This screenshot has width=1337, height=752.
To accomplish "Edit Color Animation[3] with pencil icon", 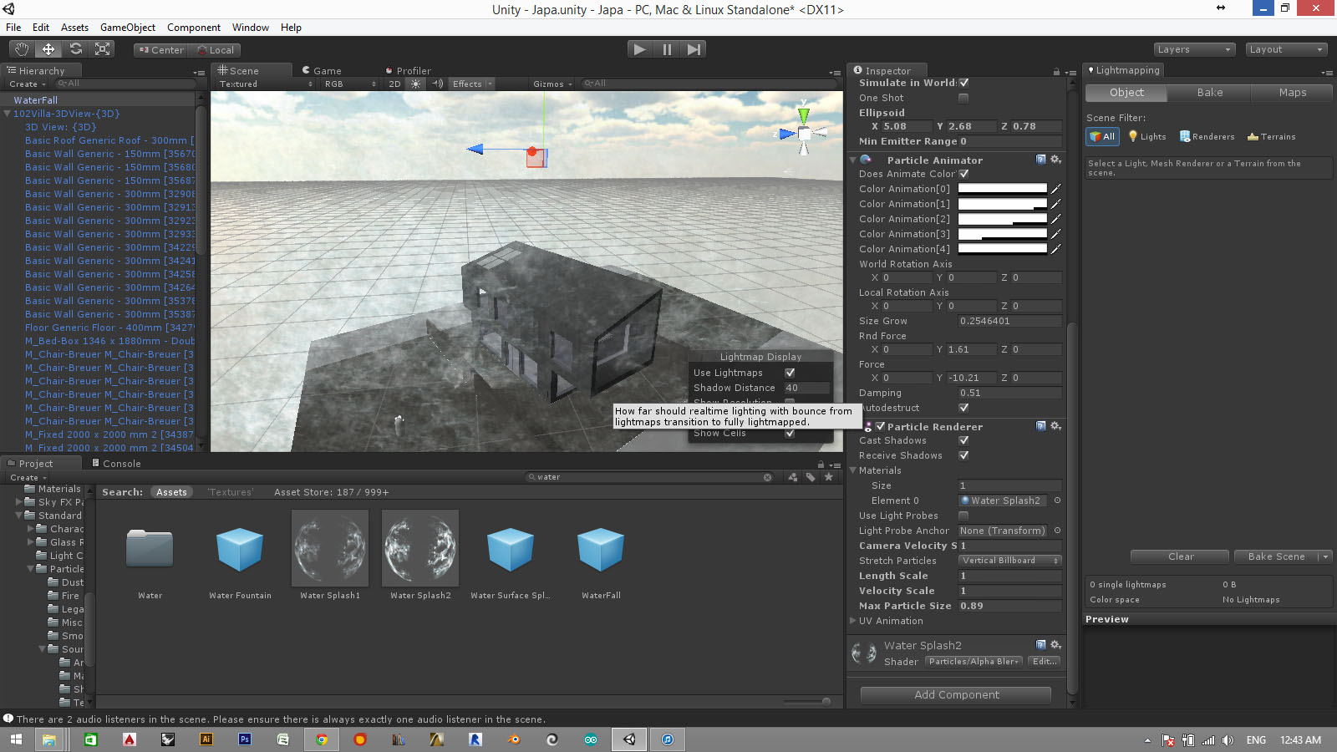I will point(1055,234).
